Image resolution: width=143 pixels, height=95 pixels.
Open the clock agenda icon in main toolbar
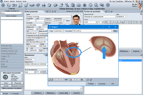pos(3,5)
